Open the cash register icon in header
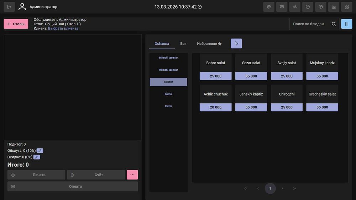The height and width of the screenshot is (200, 356). pos(282,7)
